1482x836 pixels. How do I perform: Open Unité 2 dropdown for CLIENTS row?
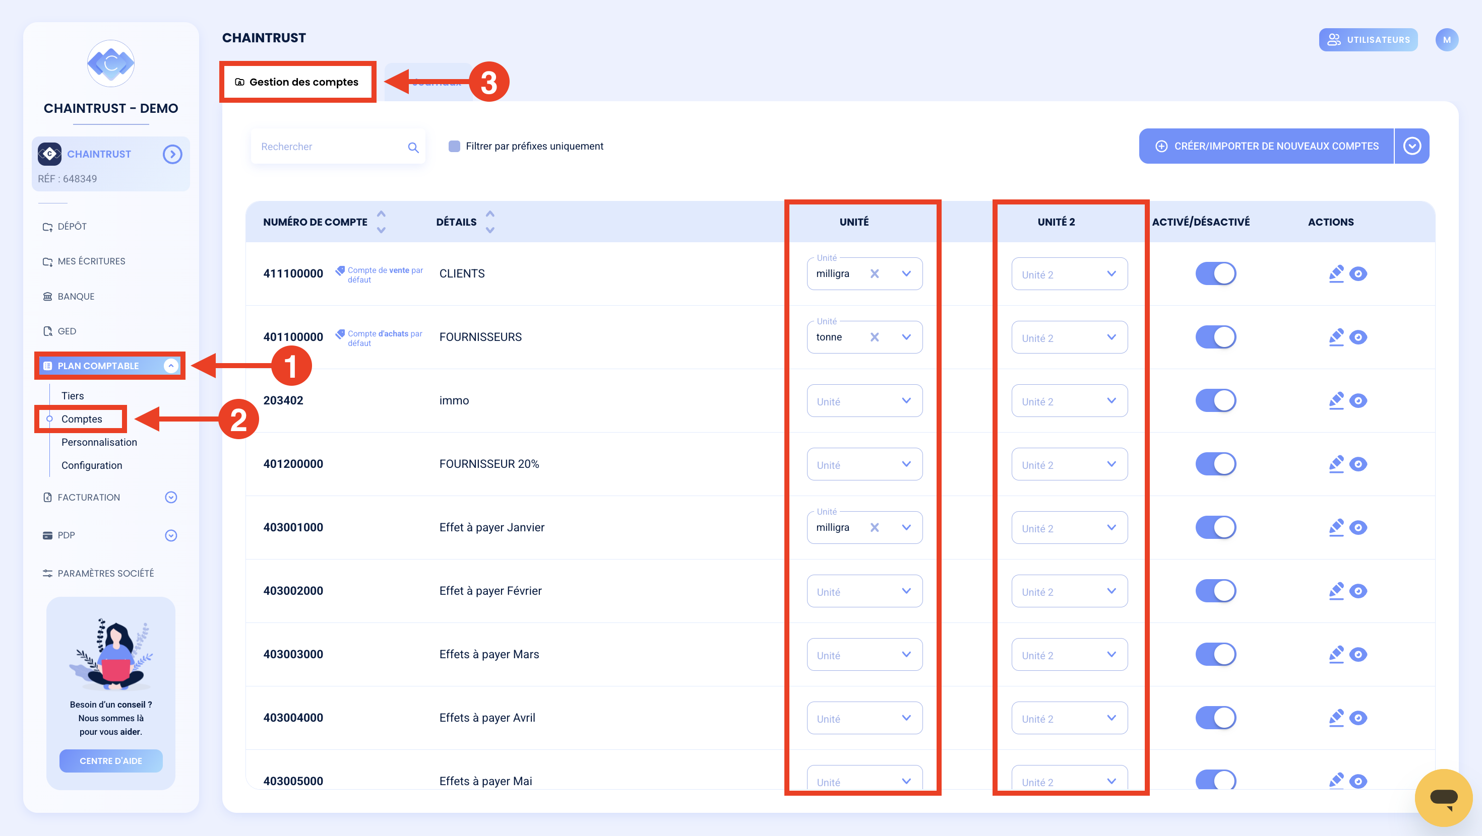click(1069, 273)
